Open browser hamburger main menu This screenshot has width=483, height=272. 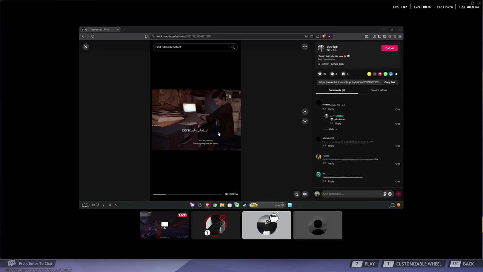pos(400,36)
